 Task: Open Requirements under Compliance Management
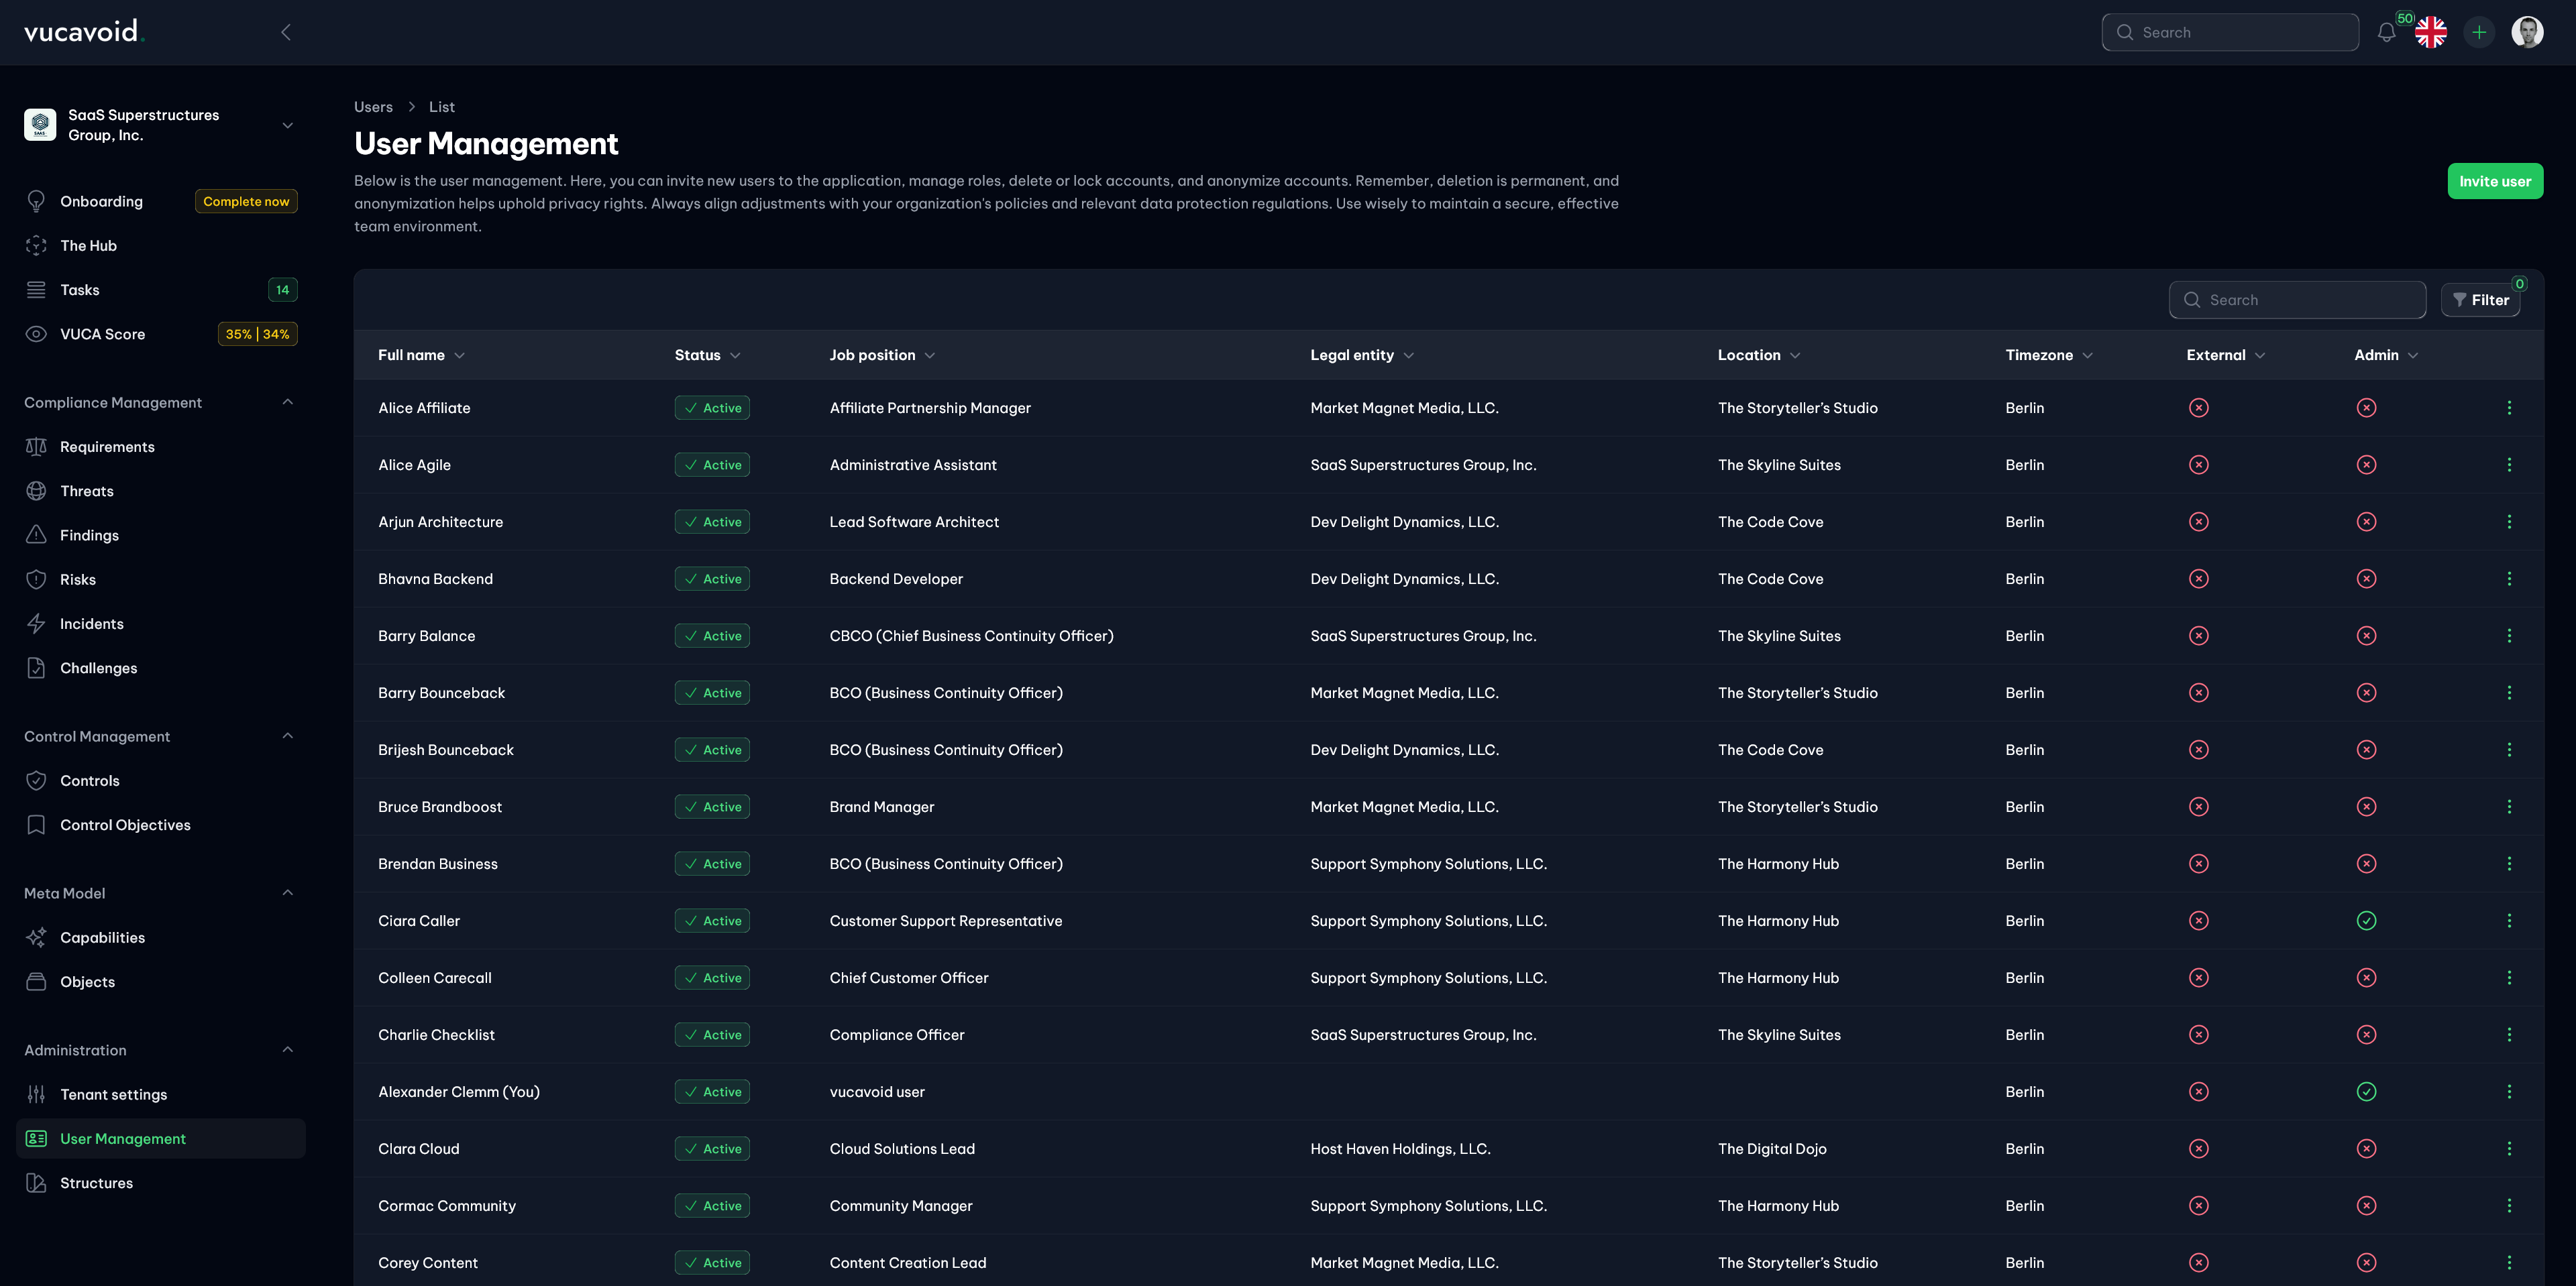(107, 447)
